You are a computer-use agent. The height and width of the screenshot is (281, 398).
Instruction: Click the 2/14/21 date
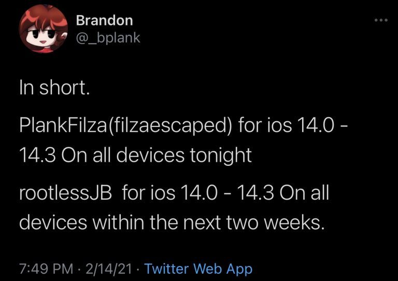coord(109,269)
